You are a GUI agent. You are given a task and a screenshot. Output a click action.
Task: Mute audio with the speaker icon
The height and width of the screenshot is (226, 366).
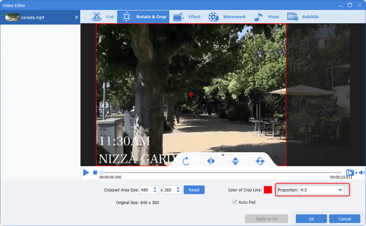(362, 172)
